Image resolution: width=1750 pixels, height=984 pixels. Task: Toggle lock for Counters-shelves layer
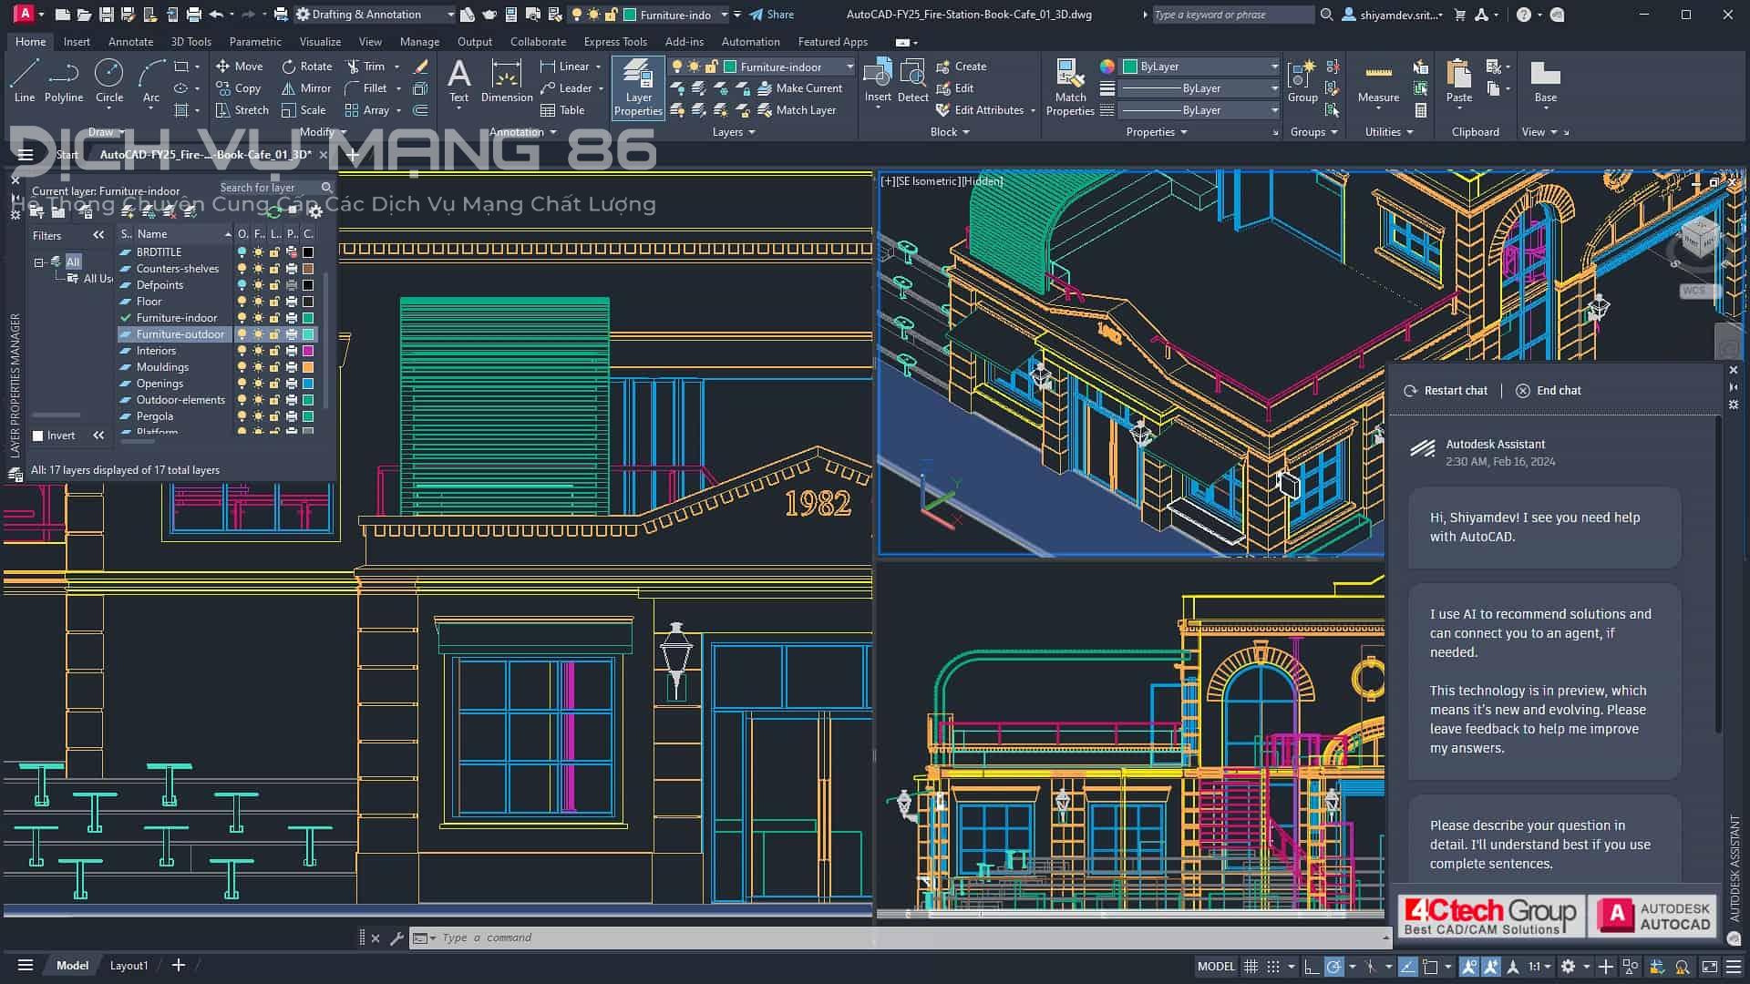tap(274, 269)
